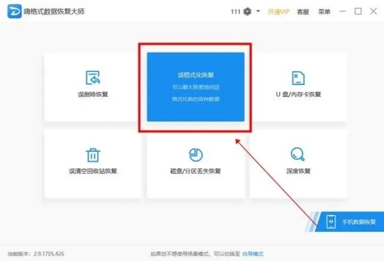Select the 误格式化恢复 blue card
This screenshot has height=261, width=384.
(195, 87)
